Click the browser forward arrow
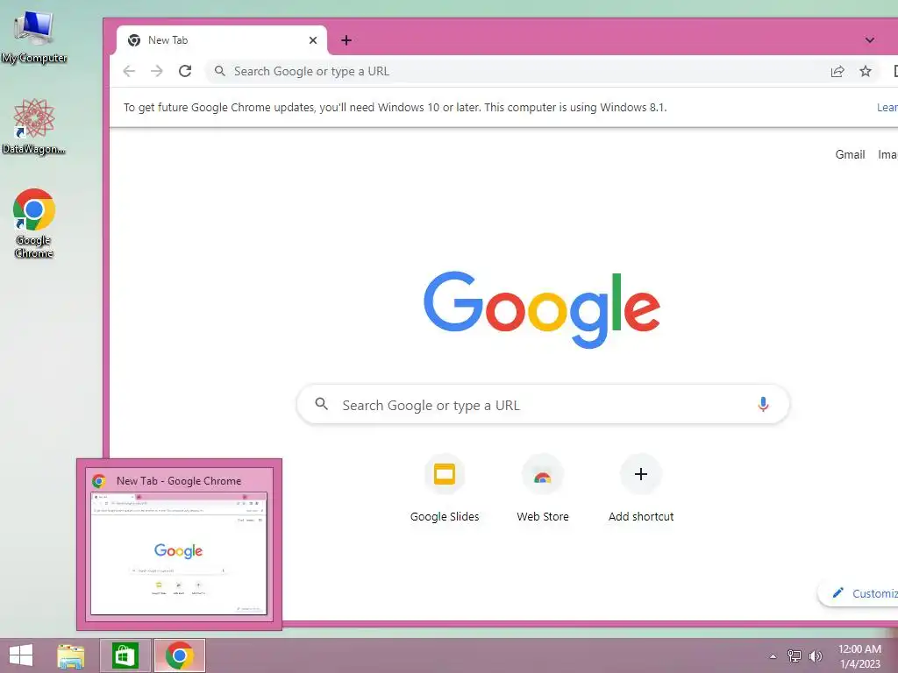The width and height of the screenshot is (898, 673). (x=156, y=71)
